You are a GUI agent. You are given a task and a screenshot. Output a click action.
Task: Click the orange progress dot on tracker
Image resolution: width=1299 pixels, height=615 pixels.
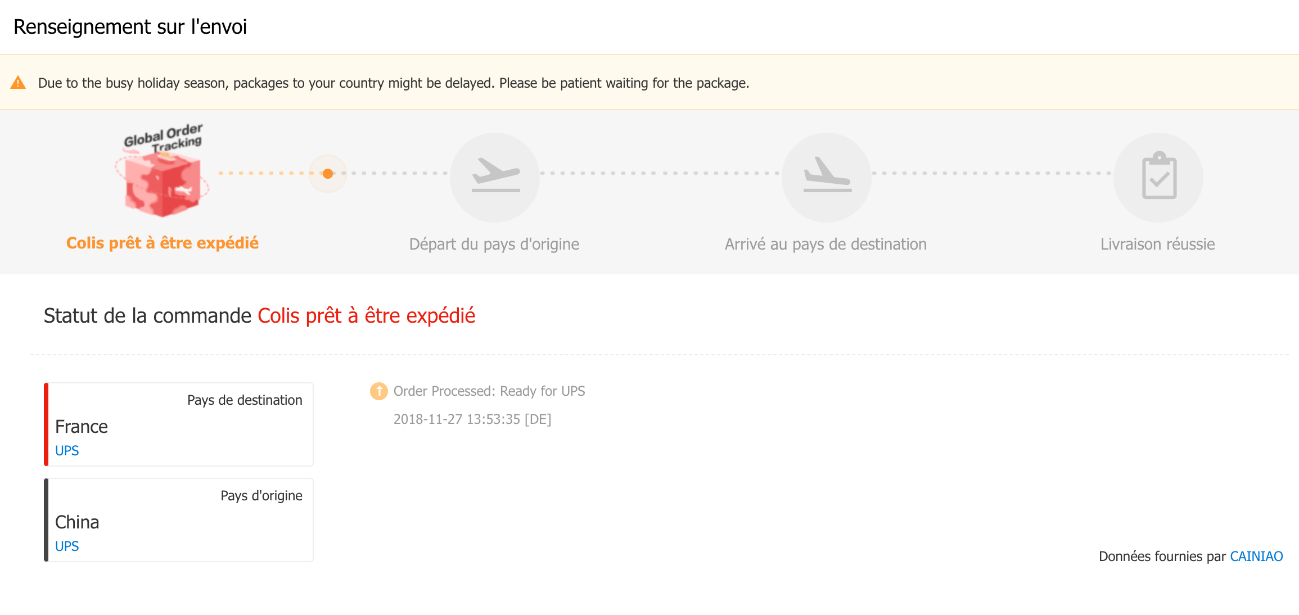328,174
